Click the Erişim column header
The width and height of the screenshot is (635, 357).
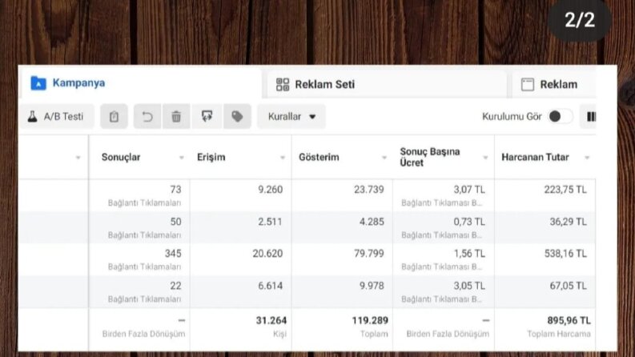coord(211,158)
